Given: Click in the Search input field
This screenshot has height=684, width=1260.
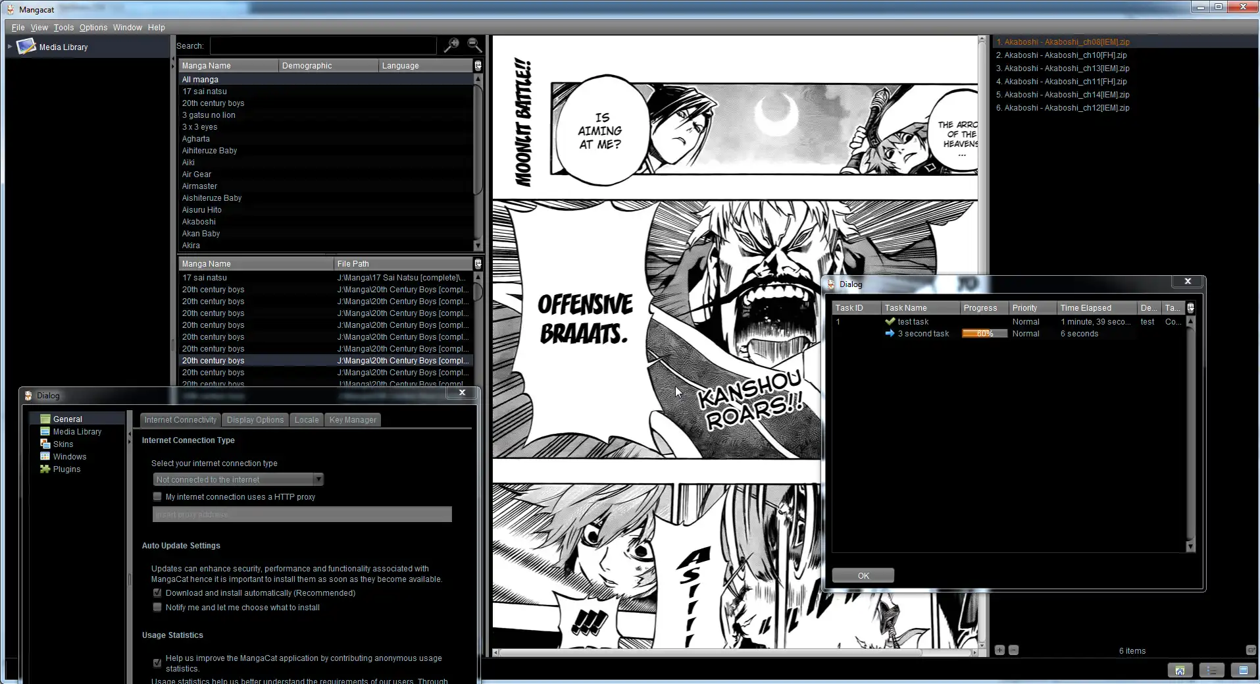Looking at the screenshot, I should 323,45.
